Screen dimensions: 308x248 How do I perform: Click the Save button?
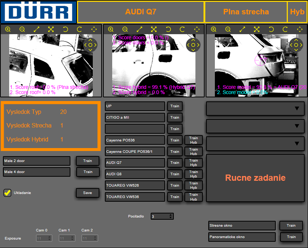tap(88, 193)
